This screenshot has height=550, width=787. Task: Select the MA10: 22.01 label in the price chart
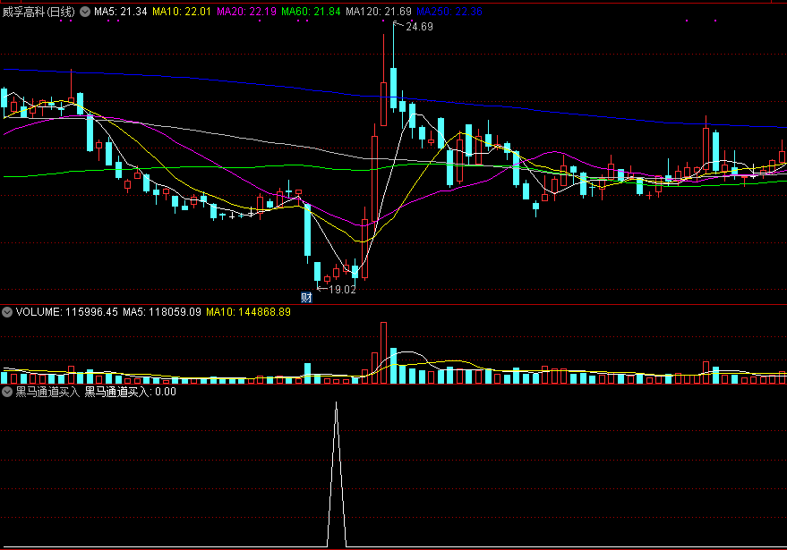(182, 12)
